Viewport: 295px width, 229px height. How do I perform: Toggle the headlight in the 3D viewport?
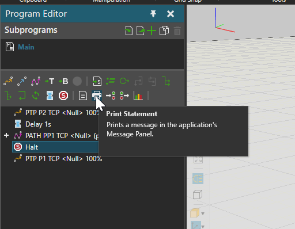point(198,179)
